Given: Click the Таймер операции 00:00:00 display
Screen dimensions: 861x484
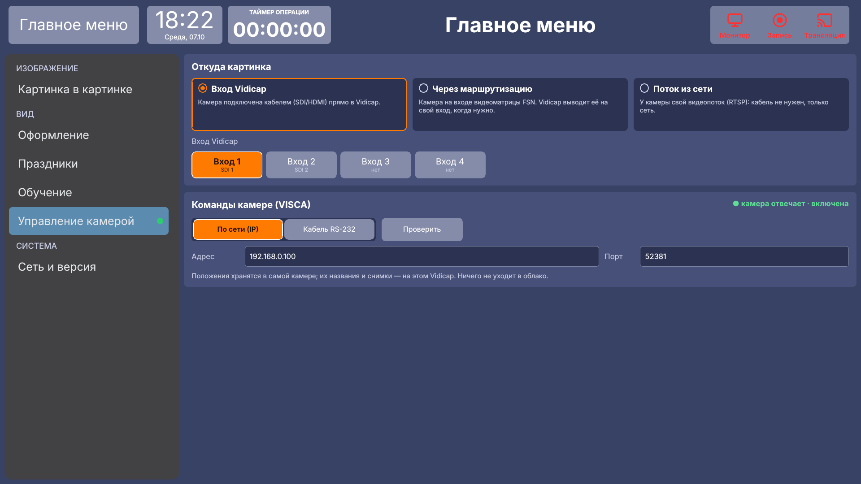Looking at the screenshot, I should (x=279, y=25).
